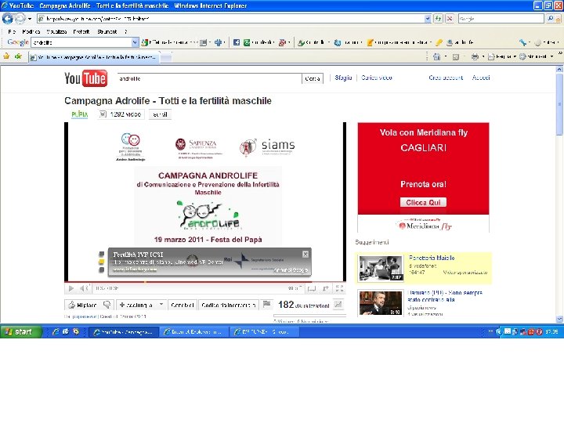Click the 1292 video button
This screenshot has width=564, height=423.
click(121, 114)
